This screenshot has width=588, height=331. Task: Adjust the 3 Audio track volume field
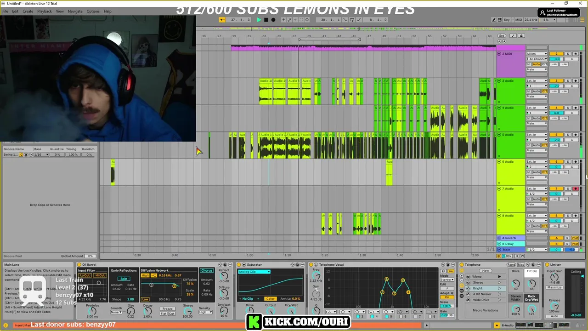point(556,86)
